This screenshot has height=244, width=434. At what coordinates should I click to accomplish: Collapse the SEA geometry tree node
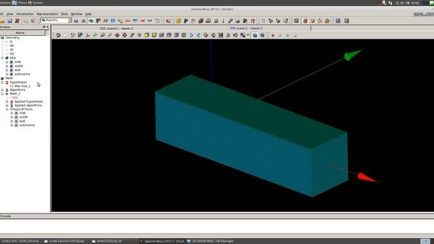click(3, 58)
